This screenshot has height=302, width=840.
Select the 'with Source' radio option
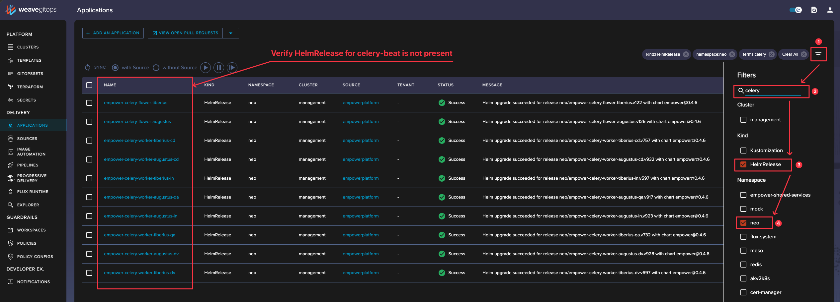115,68
